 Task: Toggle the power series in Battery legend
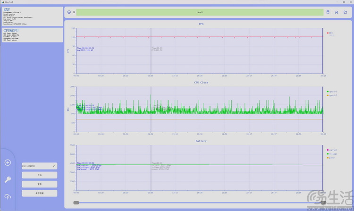tap(332, 157)
